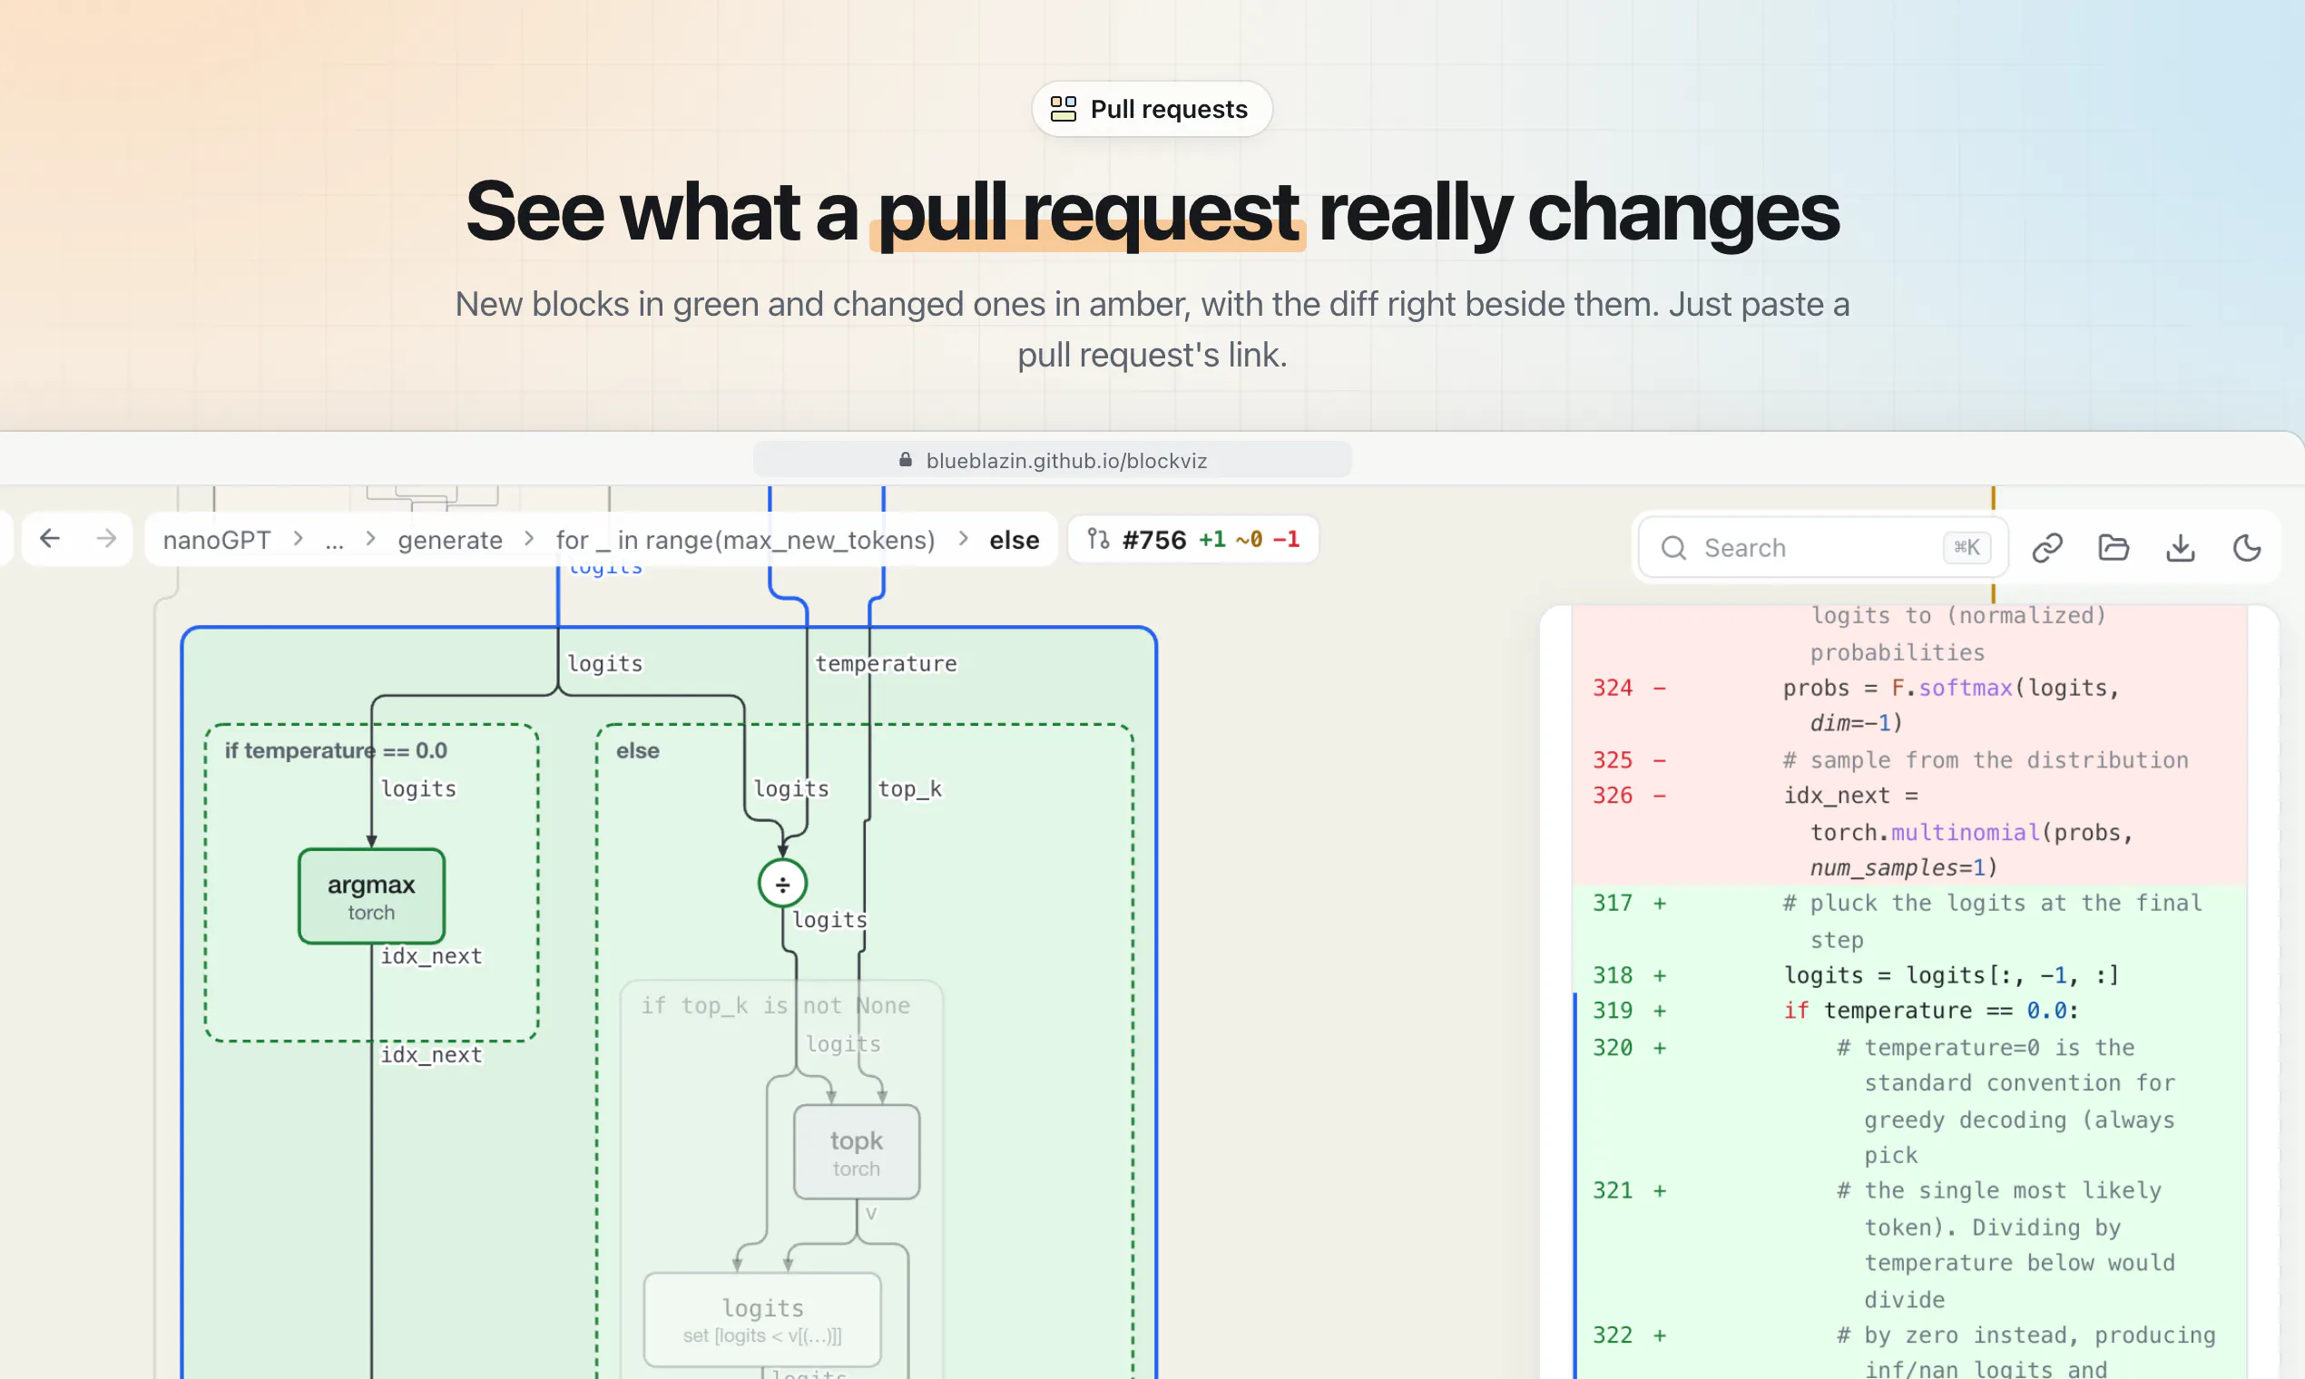
Task: Click the ~0 changed count
Action: click(x=1250, y=539)
